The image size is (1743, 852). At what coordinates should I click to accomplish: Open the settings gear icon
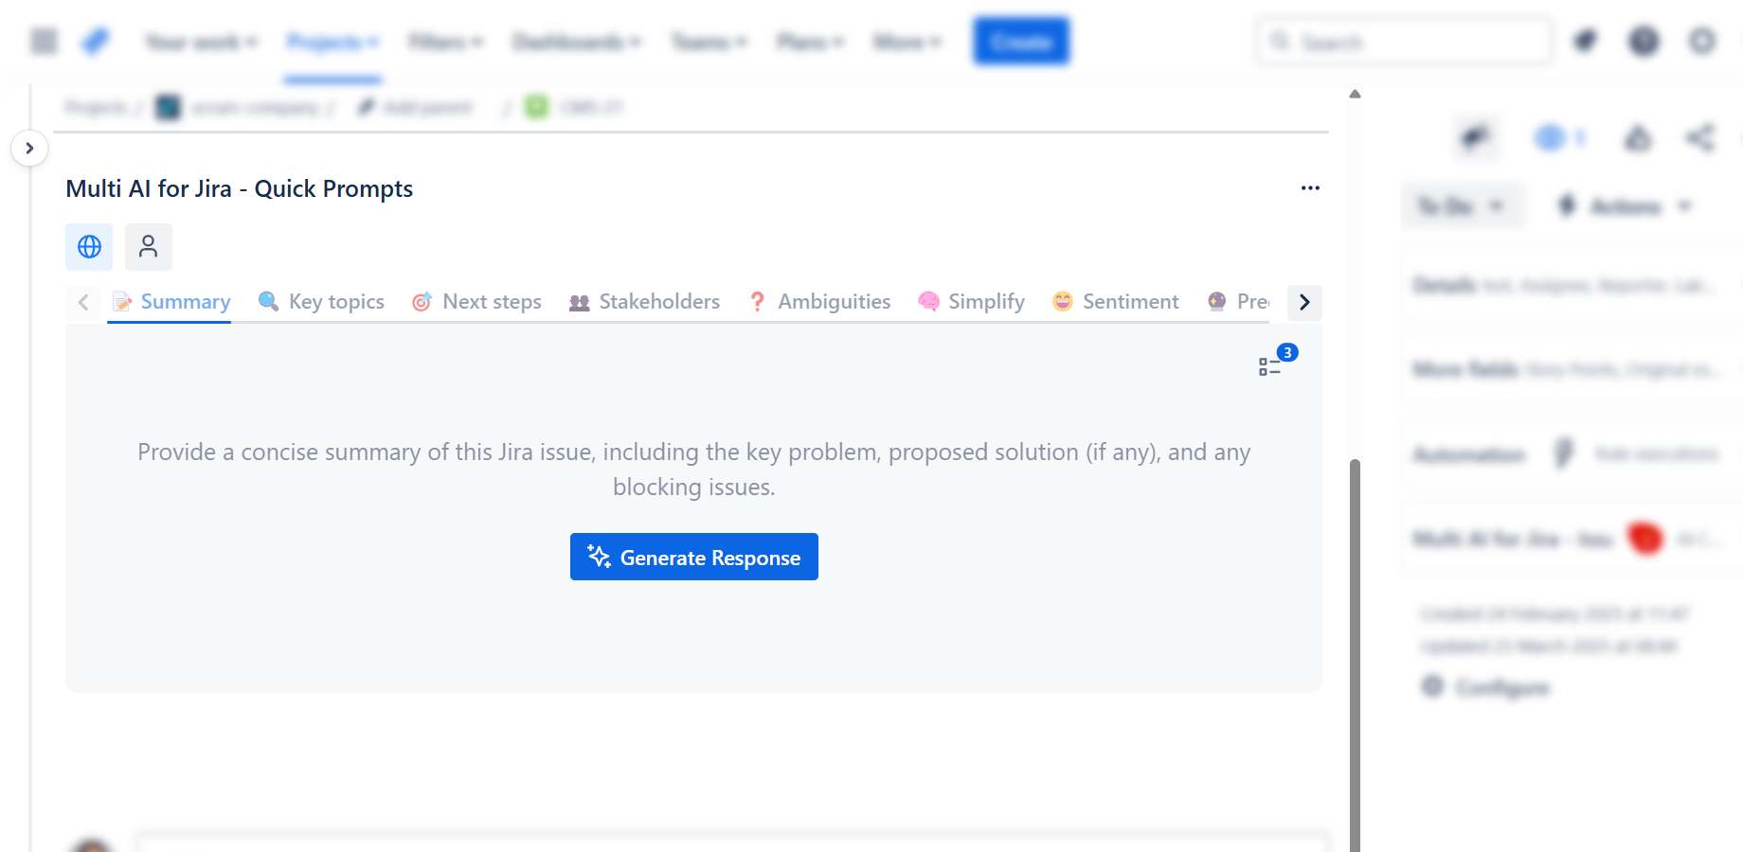[x=1702, y=42]
